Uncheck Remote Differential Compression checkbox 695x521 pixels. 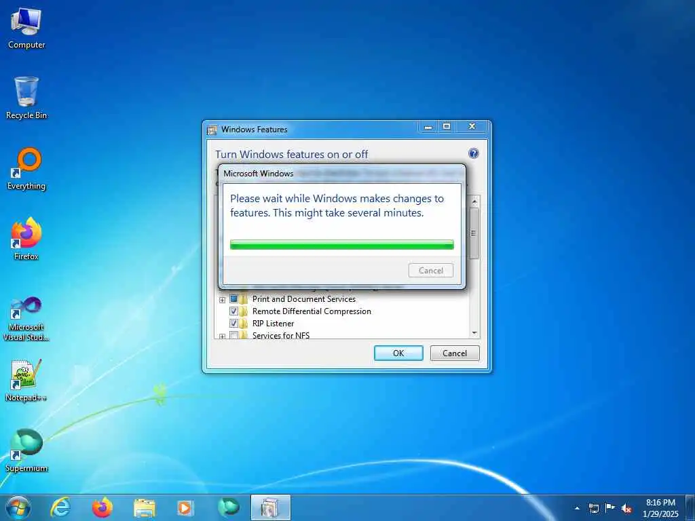233,311
